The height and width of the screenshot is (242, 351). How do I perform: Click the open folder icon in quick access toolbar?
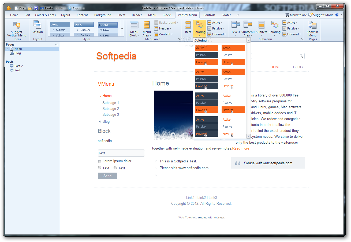[30, 8]
